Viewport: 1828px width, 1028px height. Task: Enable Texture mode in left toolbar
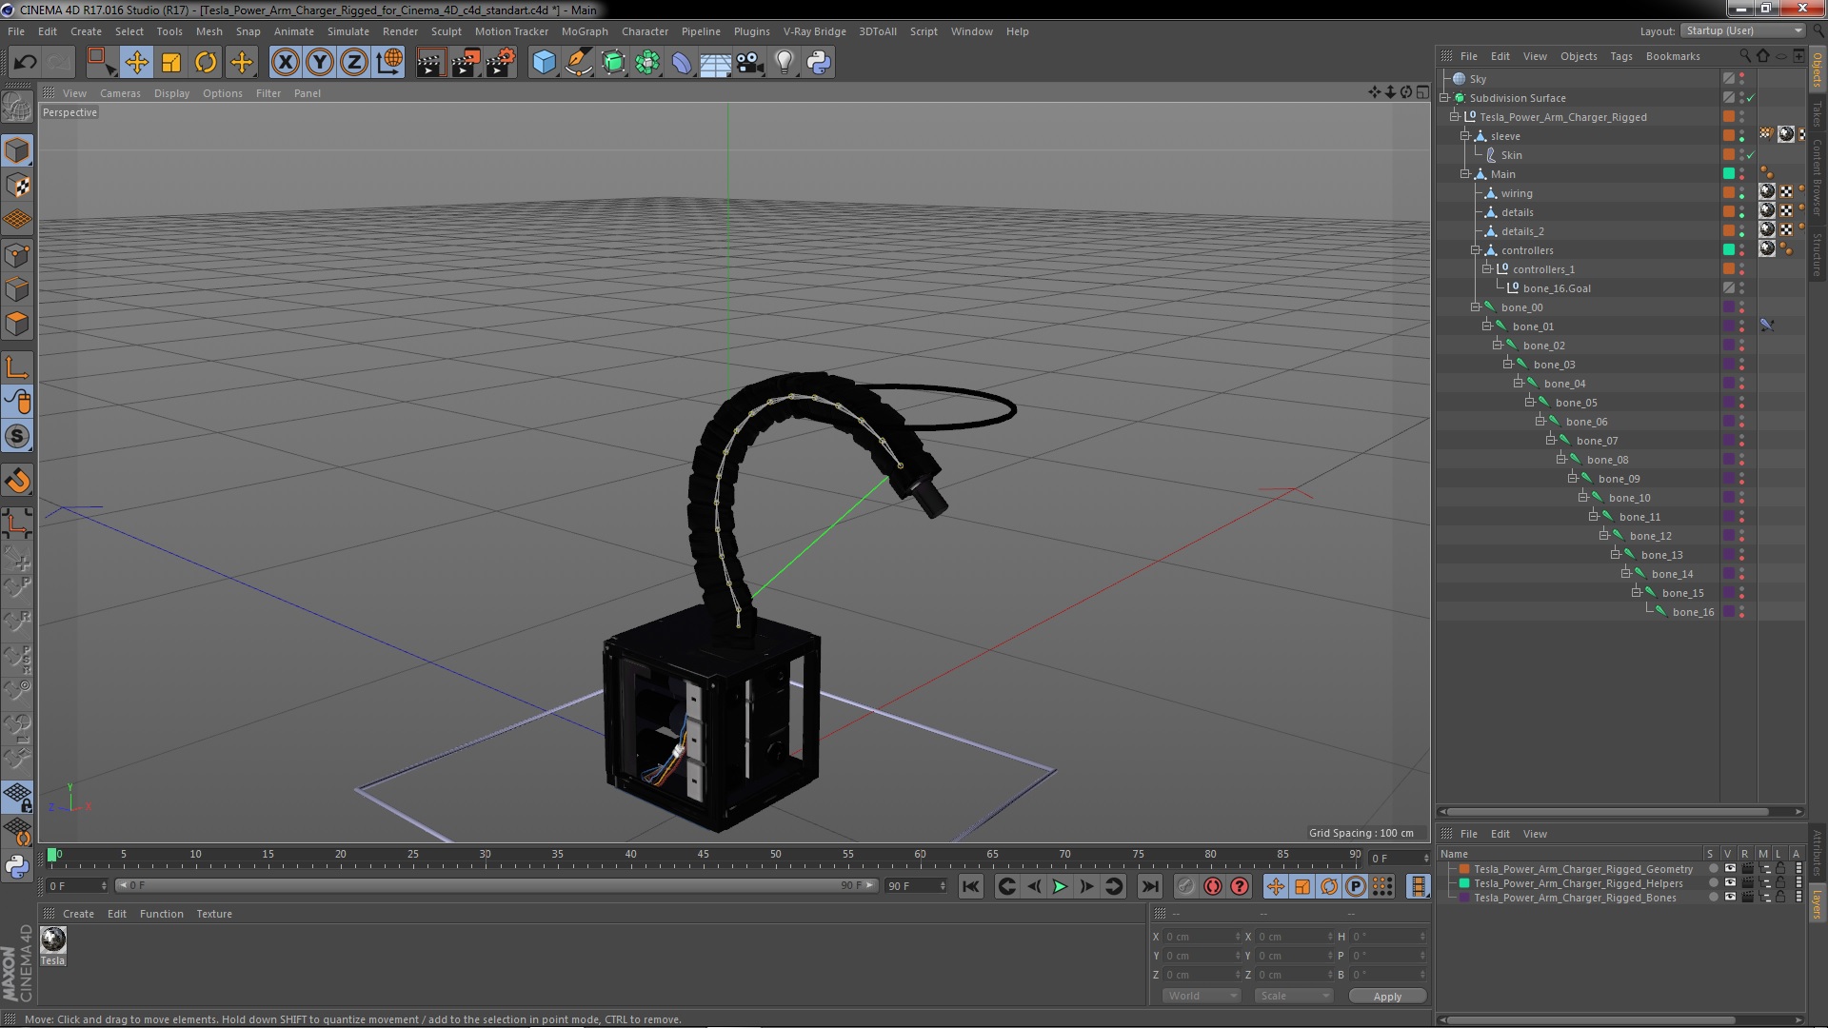17,186
